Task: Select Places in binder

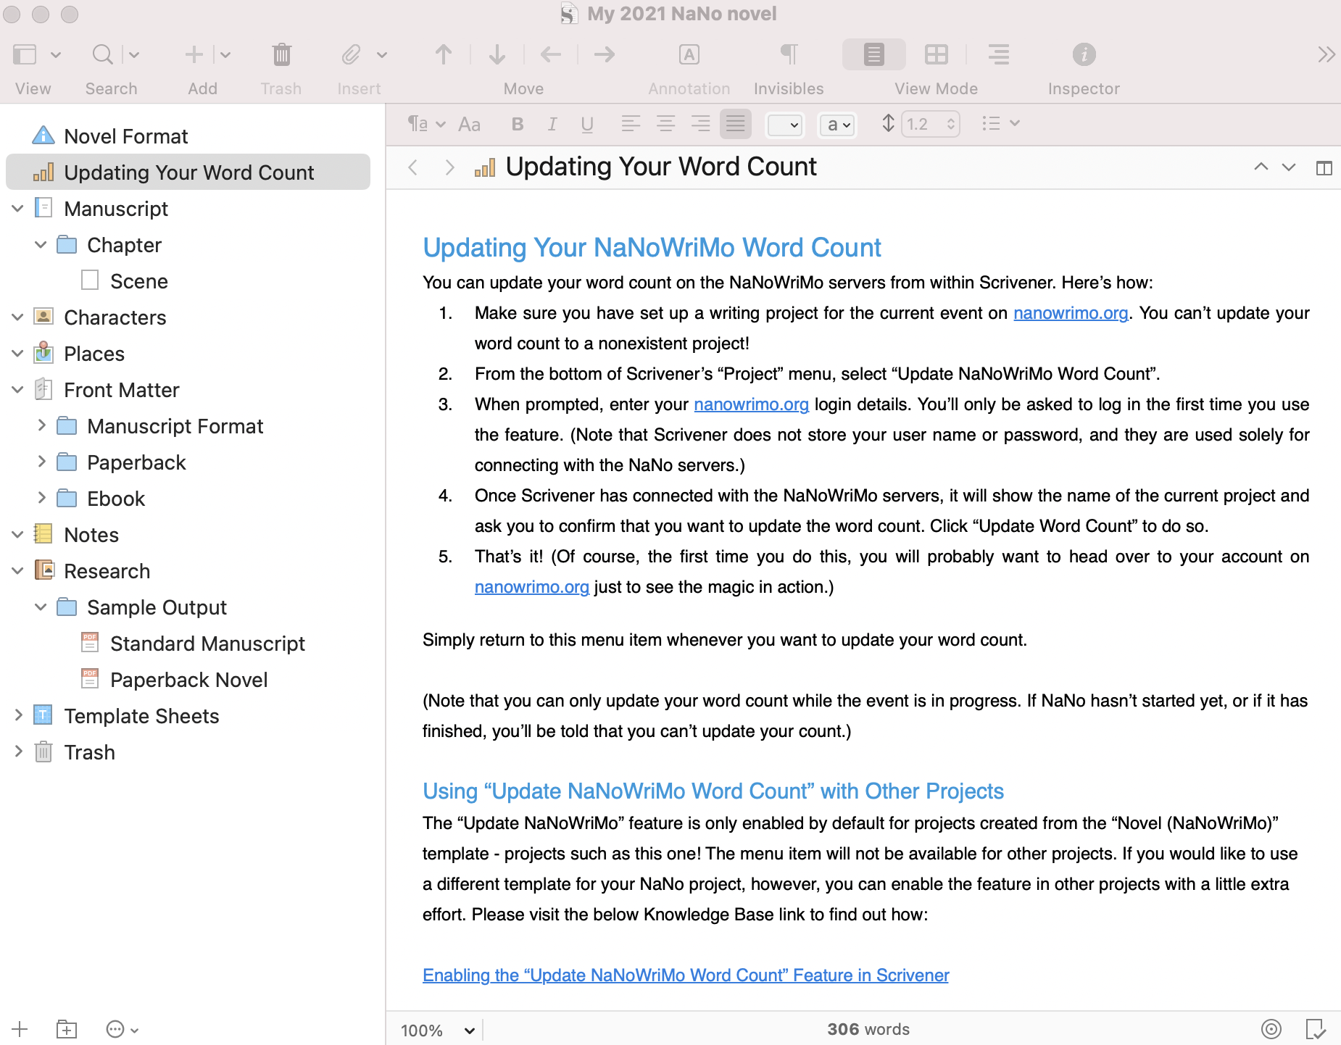Action: pyautogui.click(x=94, y=354)
